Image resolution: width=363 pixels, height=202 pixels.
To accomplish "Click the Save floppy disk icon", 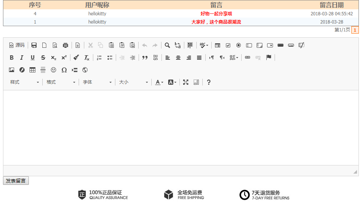I will click(34, 45).
